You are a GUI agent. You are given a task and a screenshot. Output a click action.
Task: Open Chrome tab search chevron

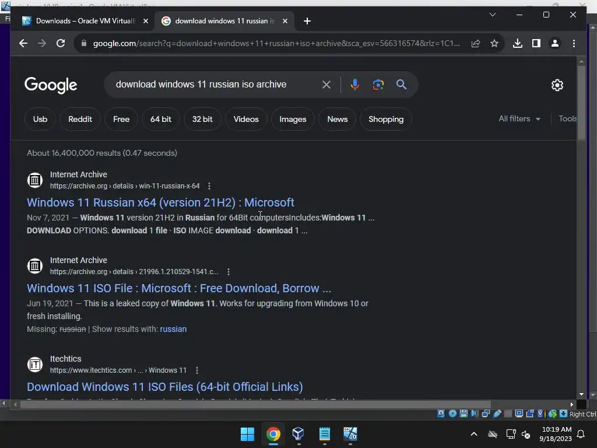(492, 15)
